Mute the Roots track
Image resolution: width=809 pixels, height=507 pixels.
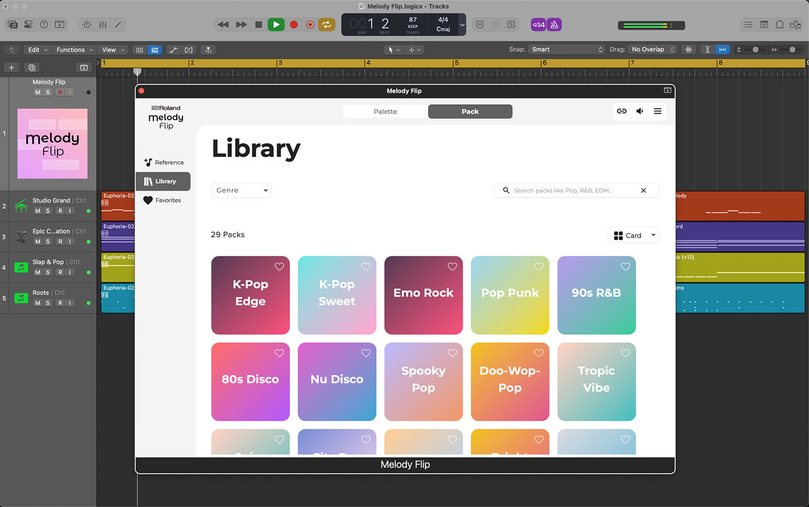click(x=37, y=303)
